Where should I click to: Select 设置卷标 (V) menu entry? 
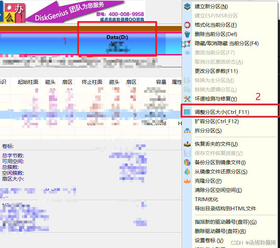coord(209,240)
